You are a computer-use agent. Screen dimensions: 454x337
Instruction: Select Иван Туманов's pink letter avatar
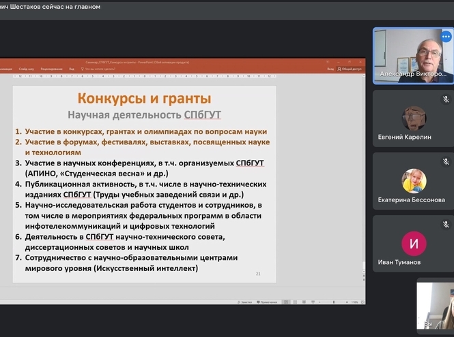(x=414, y=244)
